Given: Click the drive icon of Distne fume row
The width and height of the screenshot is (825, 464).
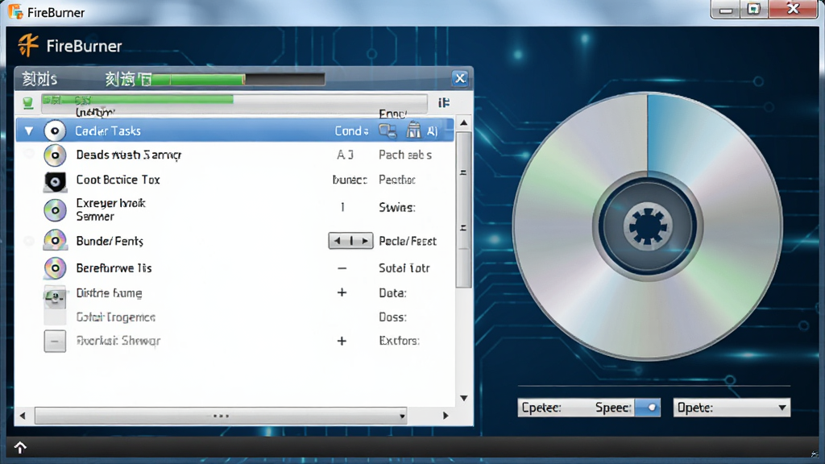Looking at the screenshot, I should [55, 296].
